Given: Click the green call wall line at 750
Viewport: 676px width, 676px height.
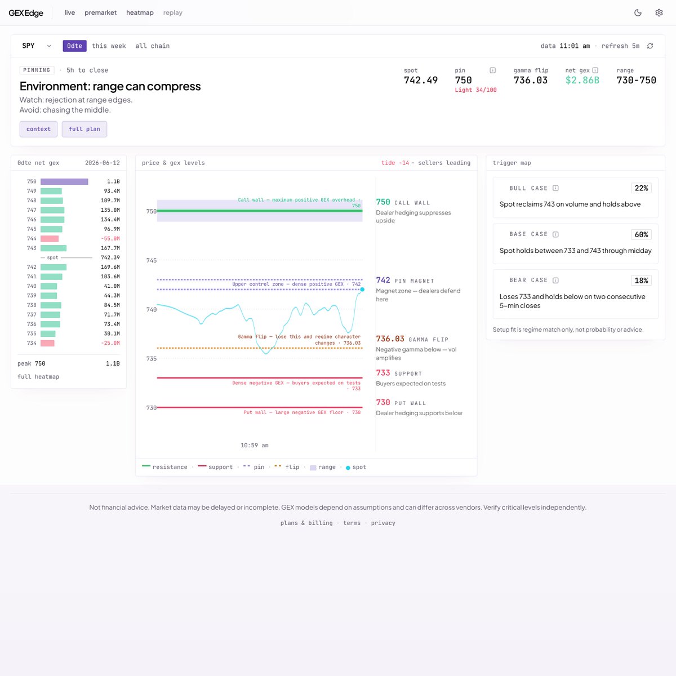Looking at the screenshot, I should (260, 211).
